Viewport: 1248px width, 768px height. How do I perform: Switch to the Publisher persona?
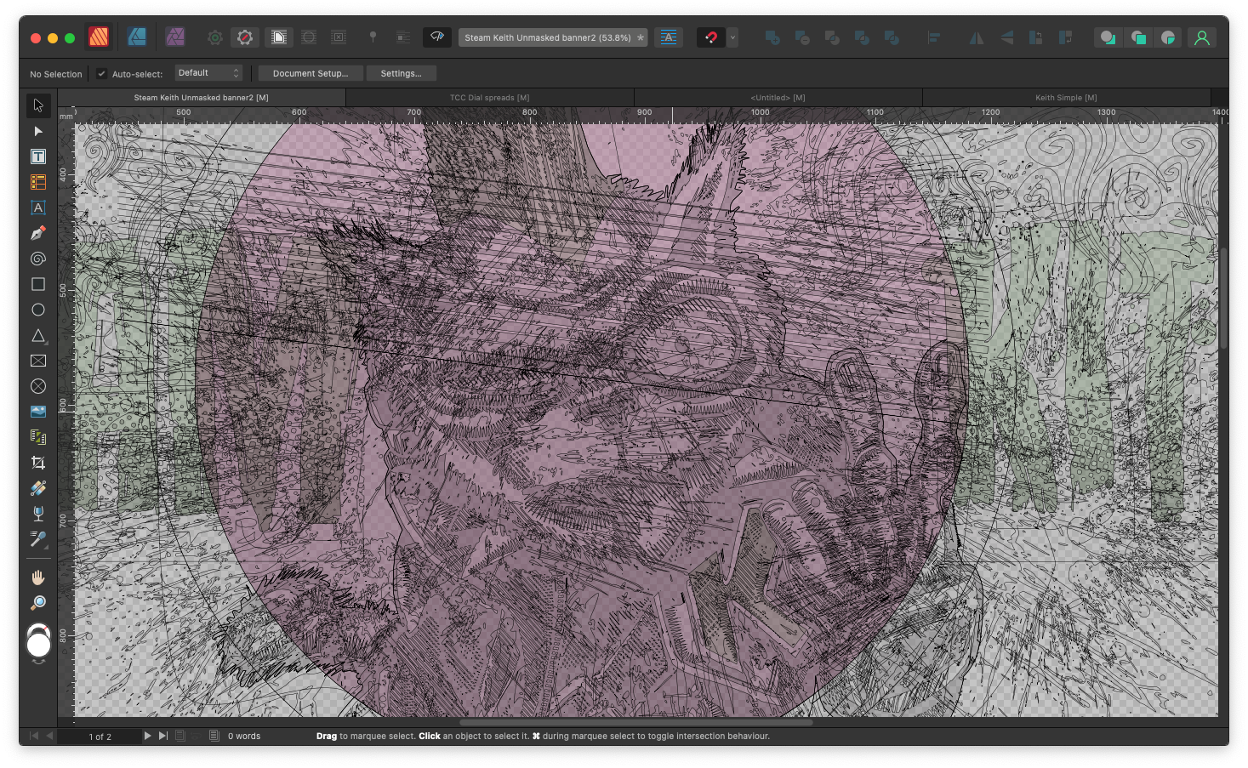pyautogui.click(x=99, y=37)
